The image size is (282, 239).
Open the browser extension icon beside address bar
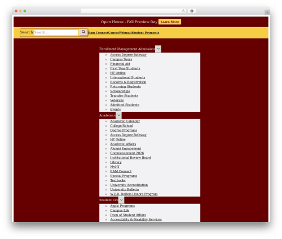pos(192,11)
